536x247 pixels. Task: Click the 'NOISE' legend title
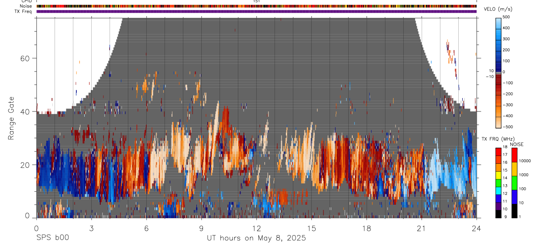517,144
